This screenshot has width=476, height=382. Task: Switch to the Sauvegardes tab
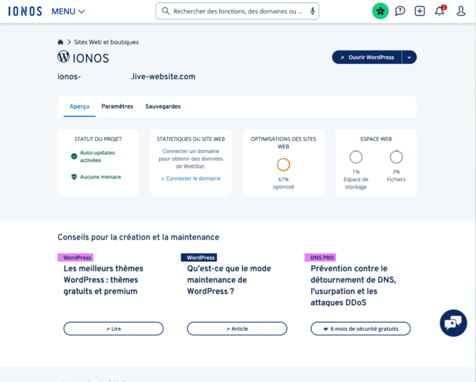(163, 107)
